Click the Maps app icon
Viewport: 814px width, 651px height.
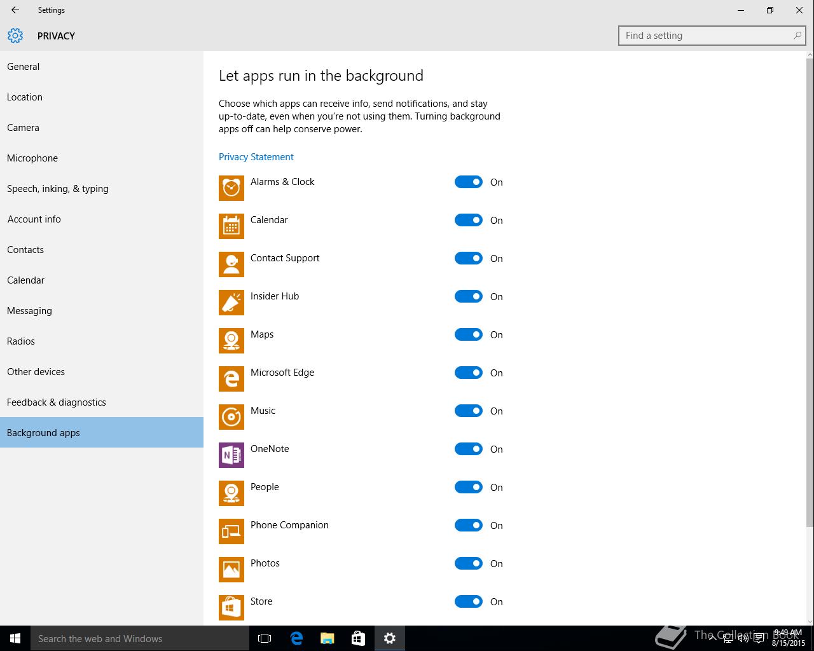(x=231, y=341)
